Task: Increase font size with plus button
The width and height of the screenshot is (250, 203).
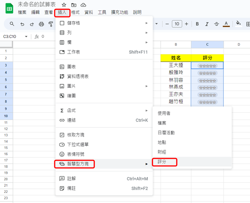Action: coord(186,24)
